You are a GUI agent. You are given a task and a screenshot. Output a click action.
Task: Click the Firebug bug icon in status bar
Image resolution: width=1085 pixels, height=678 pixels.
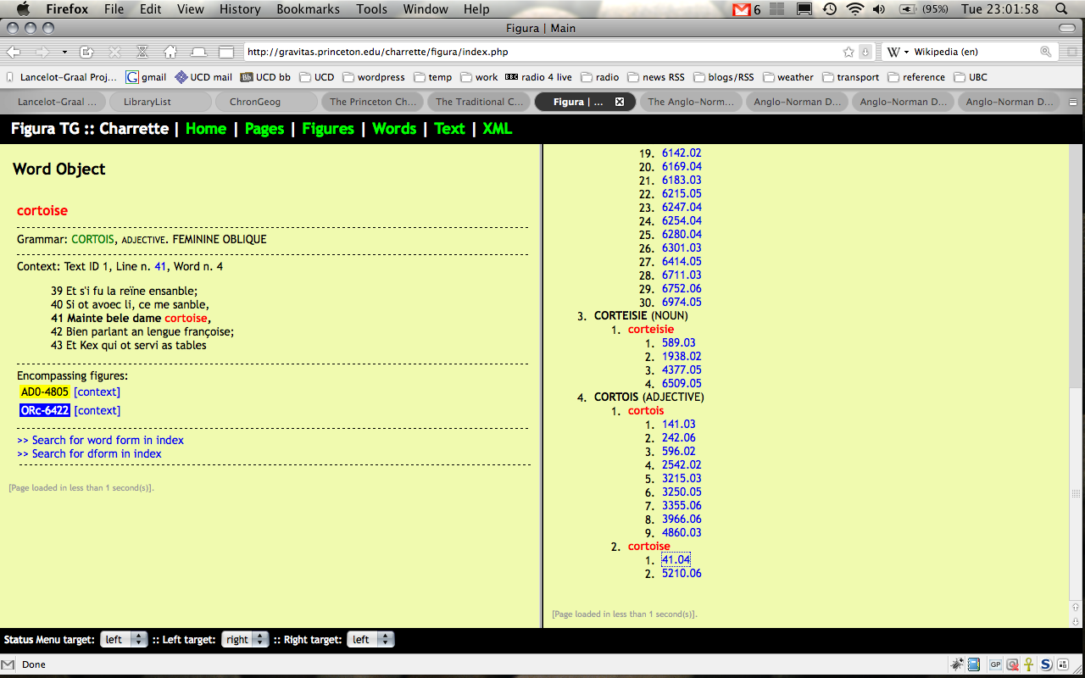[x=957, y=664]
